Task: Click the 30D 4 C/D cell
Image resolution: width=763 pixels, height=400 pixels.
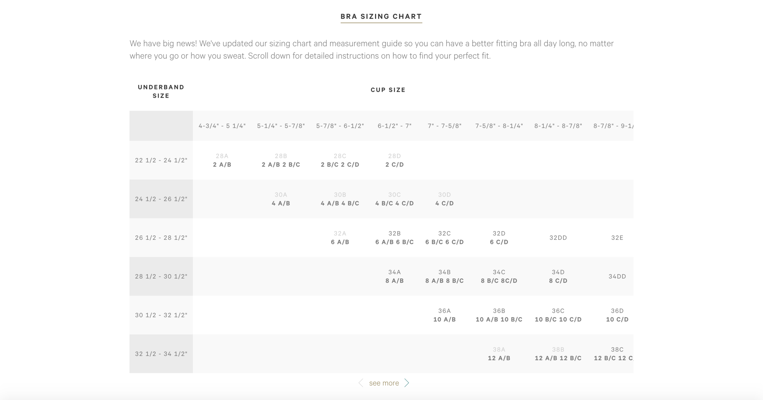Action: (x=444, y=199)
